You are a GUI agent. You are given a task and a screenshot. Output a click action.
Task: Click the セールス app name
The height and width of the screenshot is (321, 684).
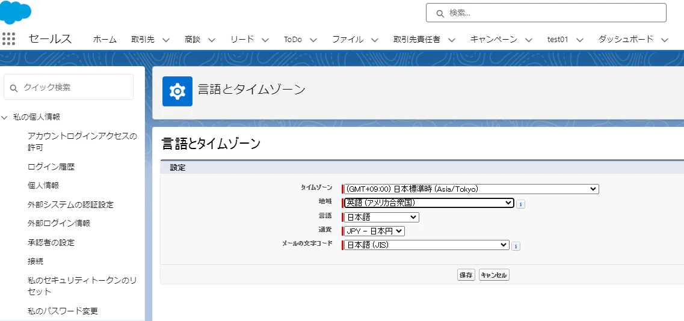(50, 39)
